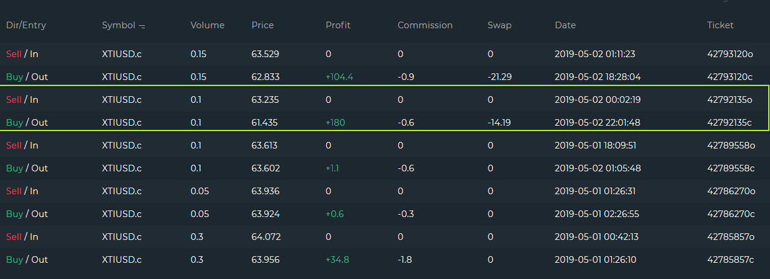Click the +104.4 profit value
Image resolution: width=770 pixels, height=279 pixels.
coord(340,77)
